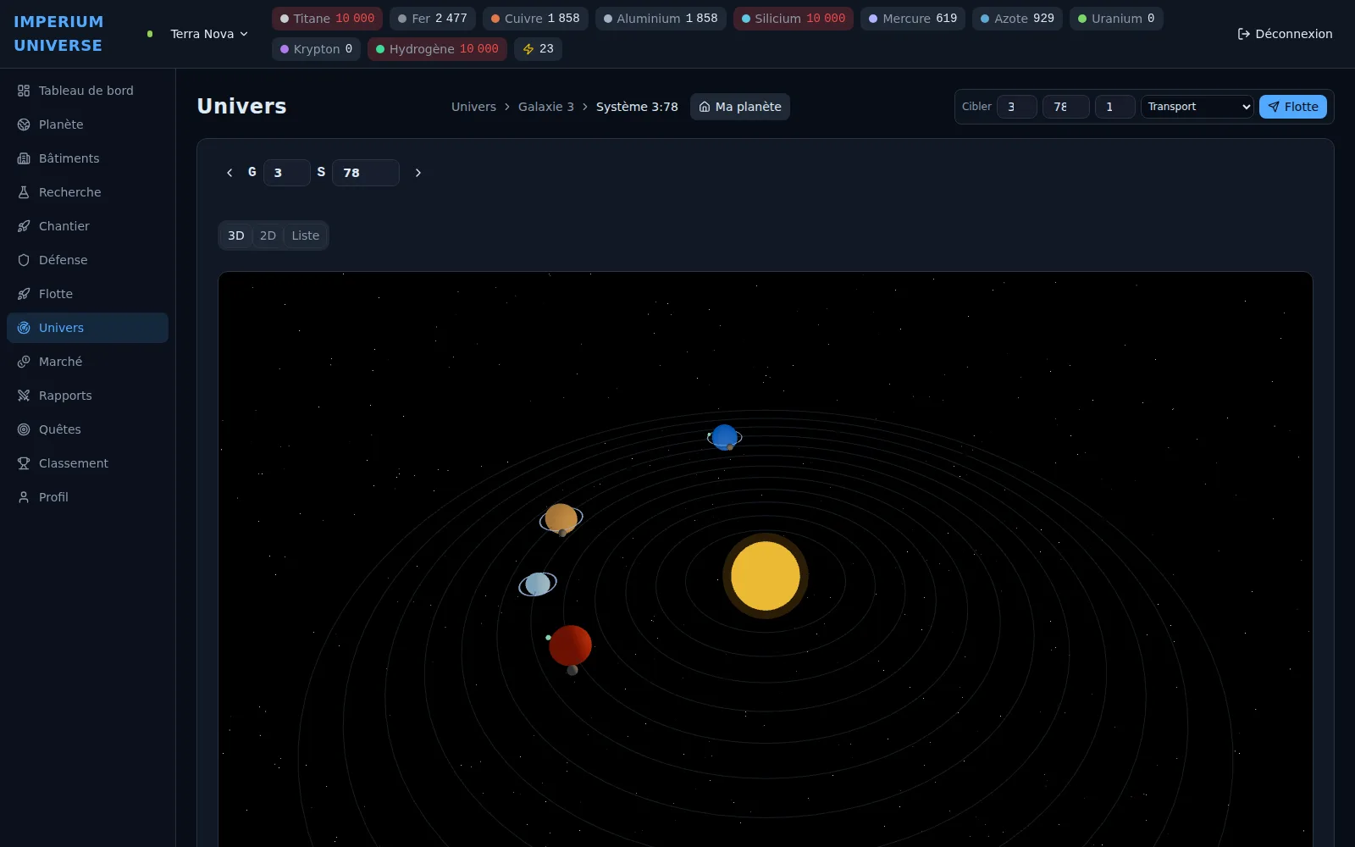Viewport: 1355px width, 847px height.
Task: Open the Marché coins icon
Action: coord(24,362)
